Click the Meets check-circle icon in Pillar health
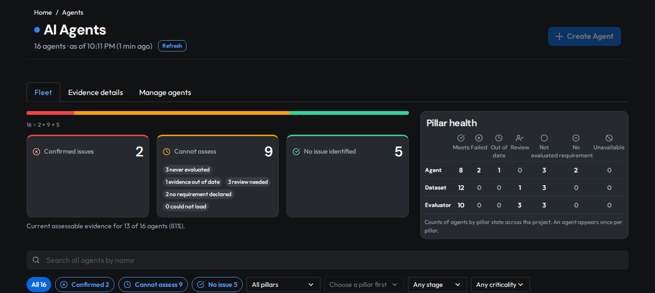The image size is (655, 293). pos(461,138)
